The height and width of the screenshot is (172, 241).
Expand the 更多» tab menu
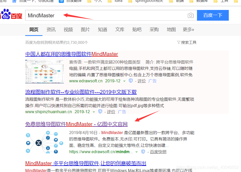tap(188, 30)
